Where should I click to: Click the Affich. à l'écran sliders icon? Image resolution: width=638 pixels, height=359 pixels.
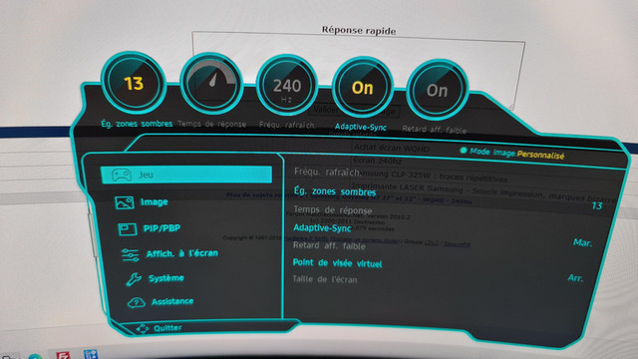(131, 255)
